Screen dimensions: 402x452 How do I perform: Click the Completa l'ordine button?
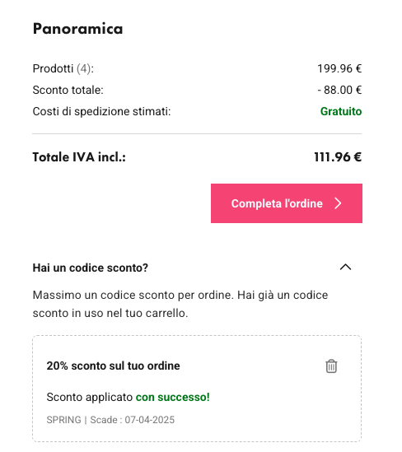(287, 203)
